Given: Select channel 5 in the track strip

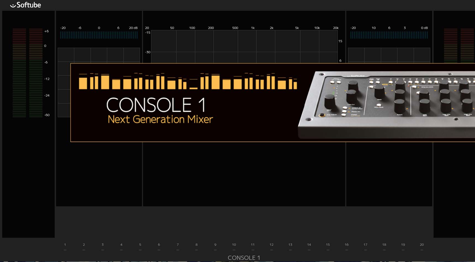Looking at the screenshot, I should [x=140, y=245].
